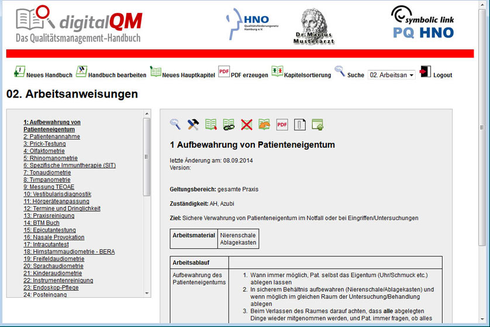Click the green book with chain link icon

pyautogui.click(x=229, y=124)
